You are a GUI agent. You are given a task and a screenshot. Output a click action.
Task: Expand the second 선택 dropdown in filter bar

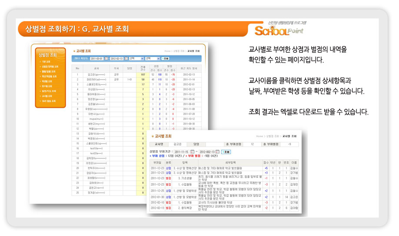(152, 59)
